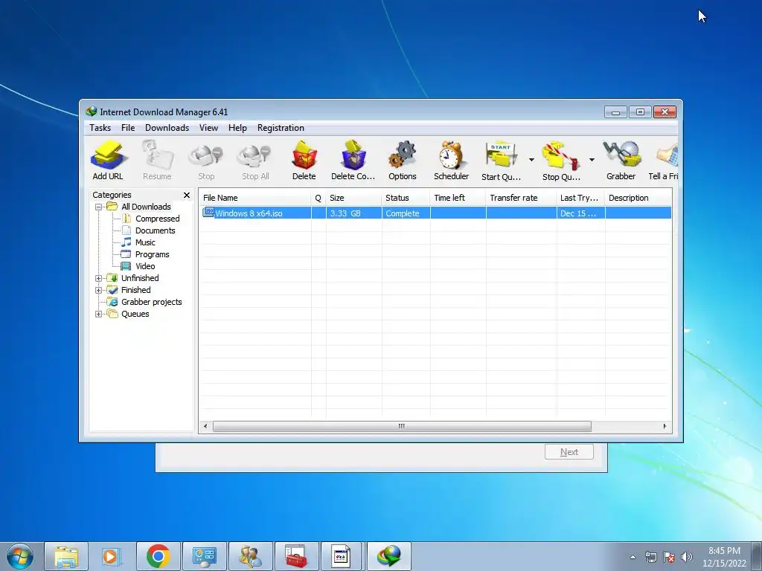
Task: Open Windows Media Player from taskbar
Action: [x=112, y=556]
